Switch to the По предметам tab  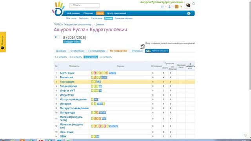coord(97,51)
